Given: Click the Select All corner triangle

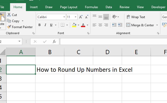Looking at the screenshot, I should pyautogui.click(x=3, y=52).
